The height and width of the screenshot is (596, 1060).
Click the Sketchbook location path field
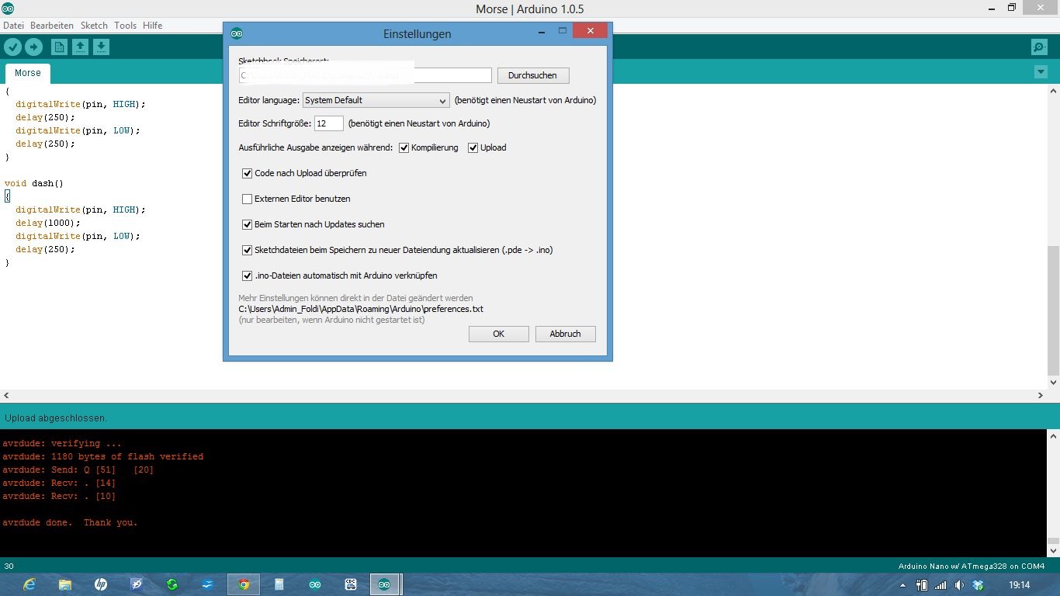pyautogui.click(x=365, y=75)
